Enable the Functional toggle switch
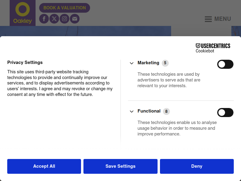 coord(225,113)
